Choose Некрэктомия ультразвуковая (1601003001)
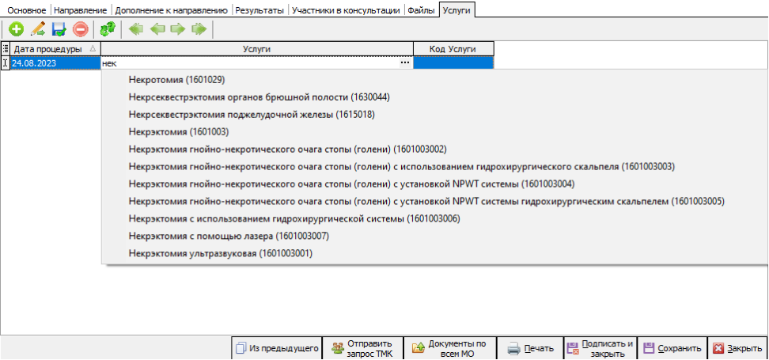Viewport: 769px width, 360px height. coord(220,253)
